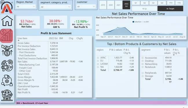Select the Total COGS row
Screen dimensions: 188x108
click(50, 74)
